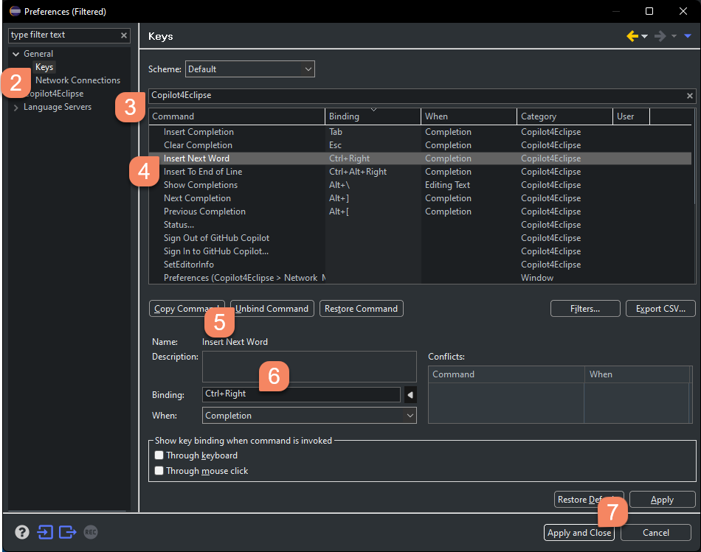Select the Insert Next Word row

[420, 158]
